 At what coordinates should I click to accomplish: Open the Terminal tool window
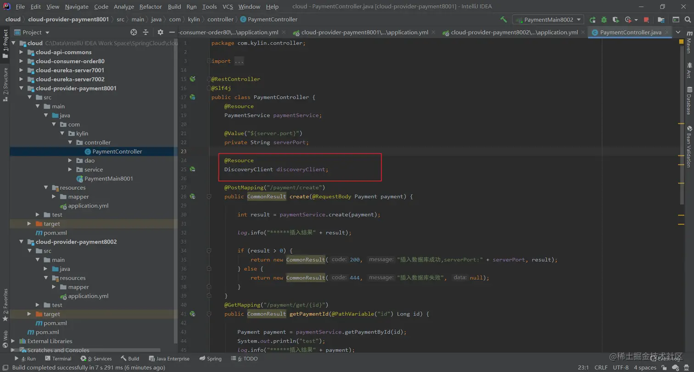coord(58,359)
